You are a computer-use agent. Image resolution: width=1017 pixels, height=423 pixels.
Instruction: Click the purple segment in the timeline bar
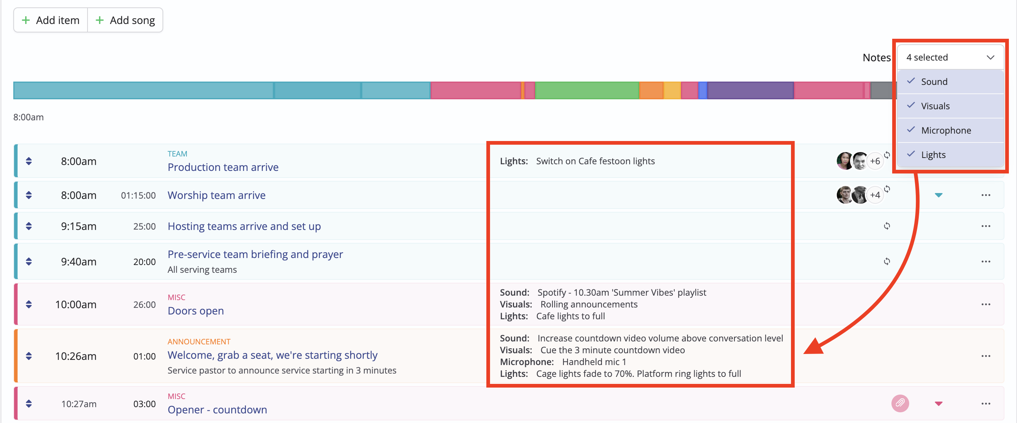750,90
